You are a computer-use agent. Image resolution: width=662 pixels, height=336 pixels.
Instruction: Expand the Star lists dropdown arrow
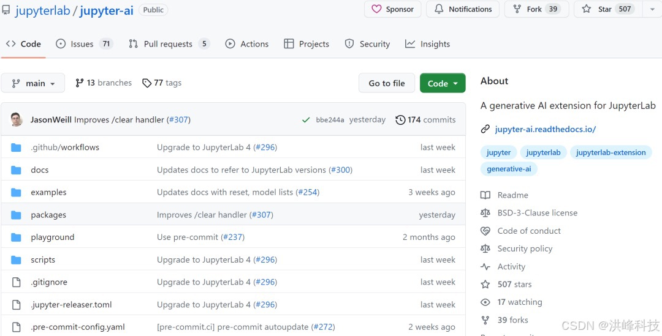pyautogui.click(x=652, y=9)
